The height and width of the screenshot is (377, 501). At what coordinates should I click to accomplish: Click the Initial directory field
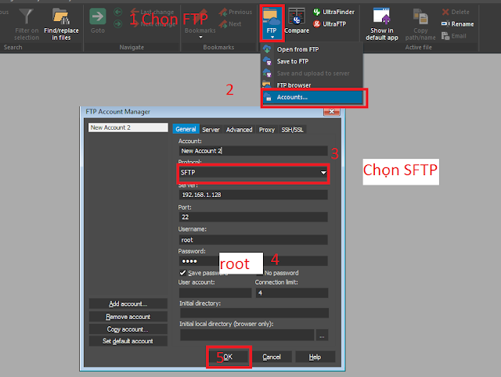tap(254, 313)
